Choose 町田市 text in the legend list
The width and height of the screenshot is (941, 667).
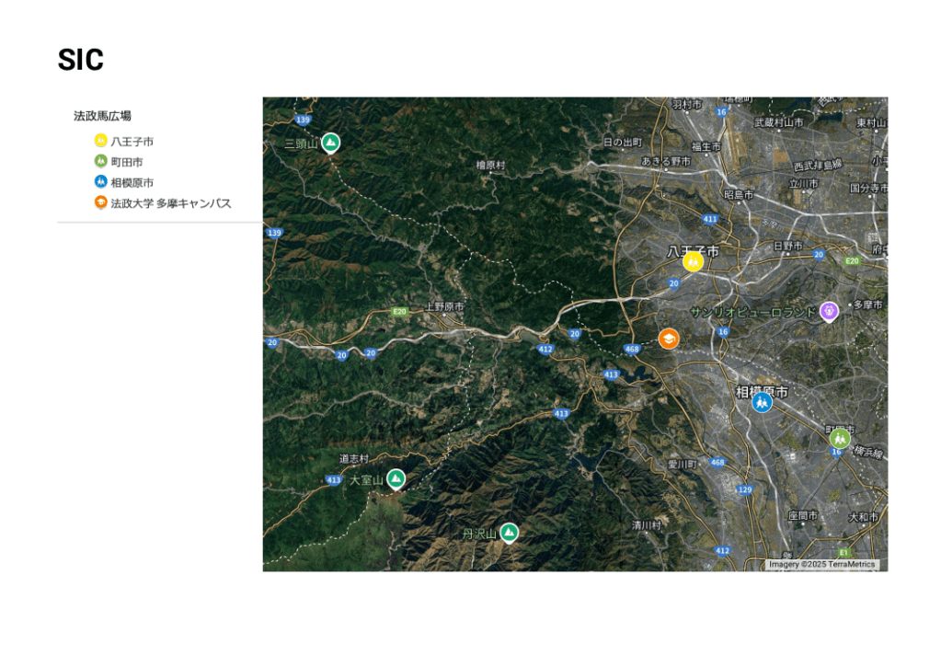[x=127, y=162]
